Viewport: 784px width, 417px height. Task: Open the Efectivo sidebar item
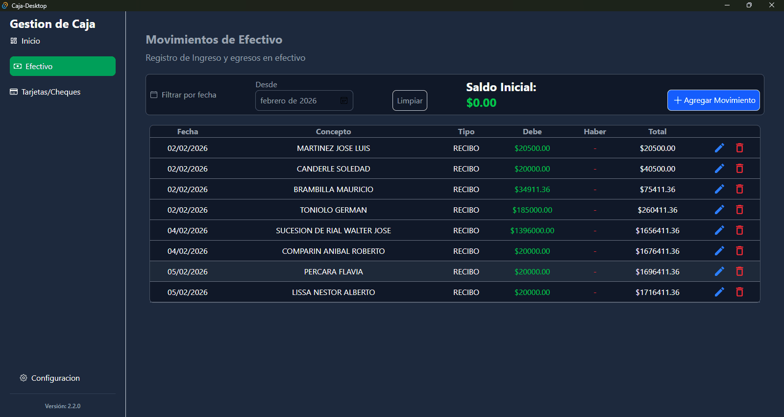[63, 66]
